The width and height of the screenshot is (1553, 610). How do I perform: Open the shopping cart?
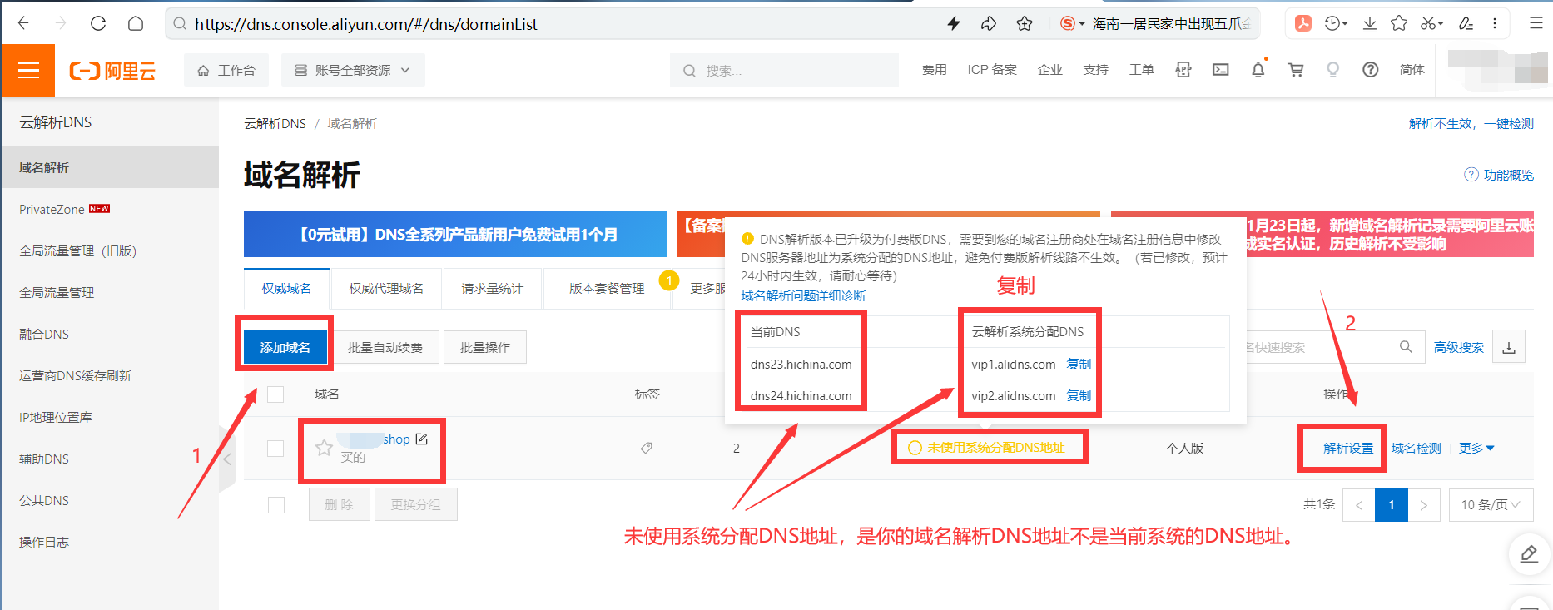click(x=1296, y=70)
